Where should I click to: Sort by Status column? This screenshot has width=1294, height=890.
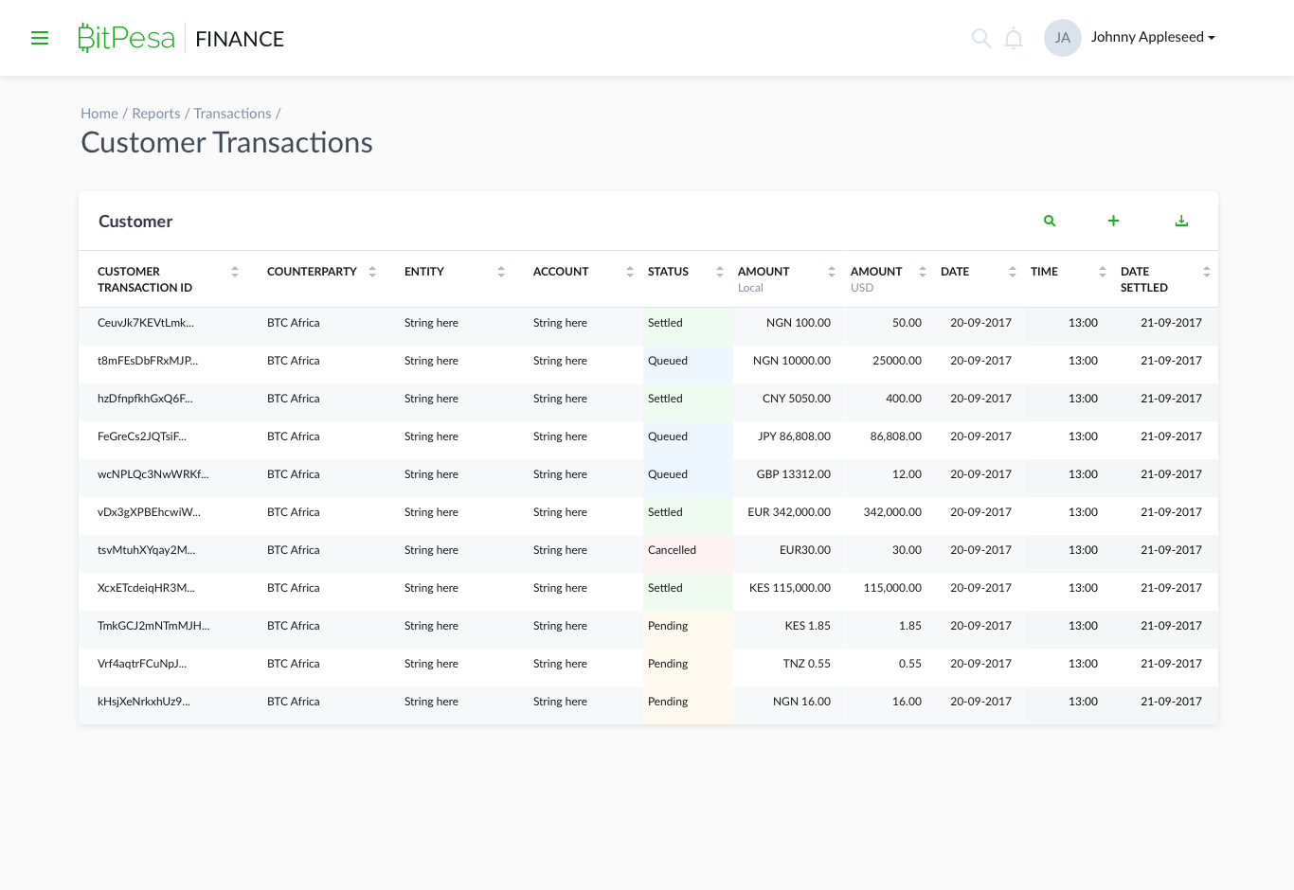click(720, 272)
